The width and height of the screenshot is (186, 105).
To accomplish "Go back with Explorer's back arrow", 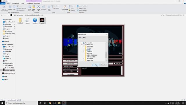I will pyautogui.click(x=2, y=15).
